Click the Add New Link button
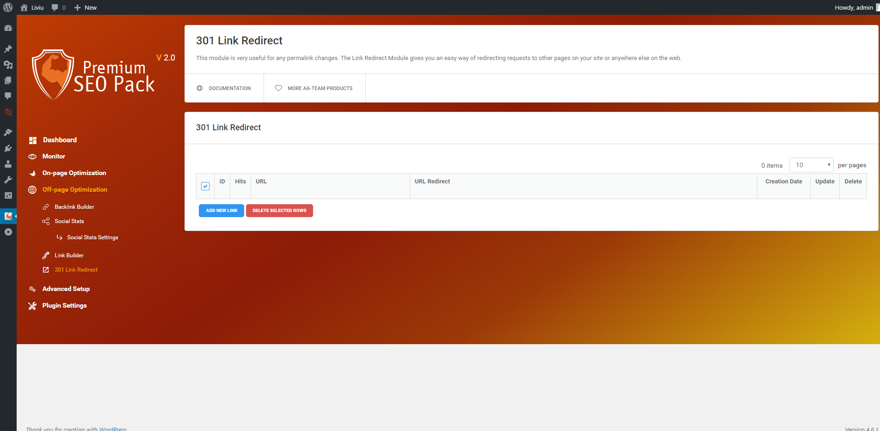The image size is (880, 431). 222,211
